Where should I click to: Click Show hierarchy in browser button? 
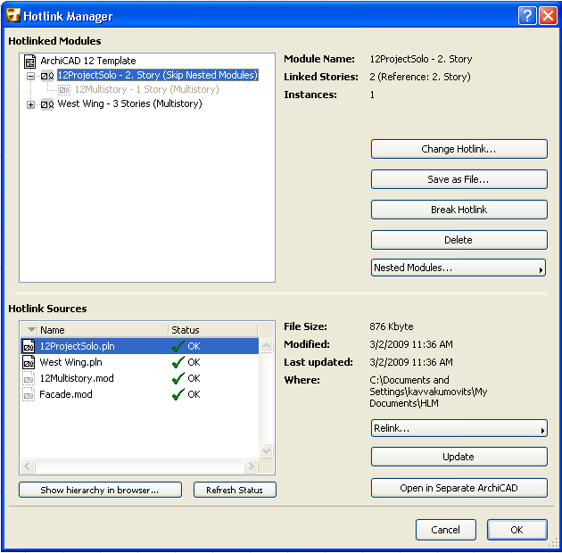(x=100, y=490)
